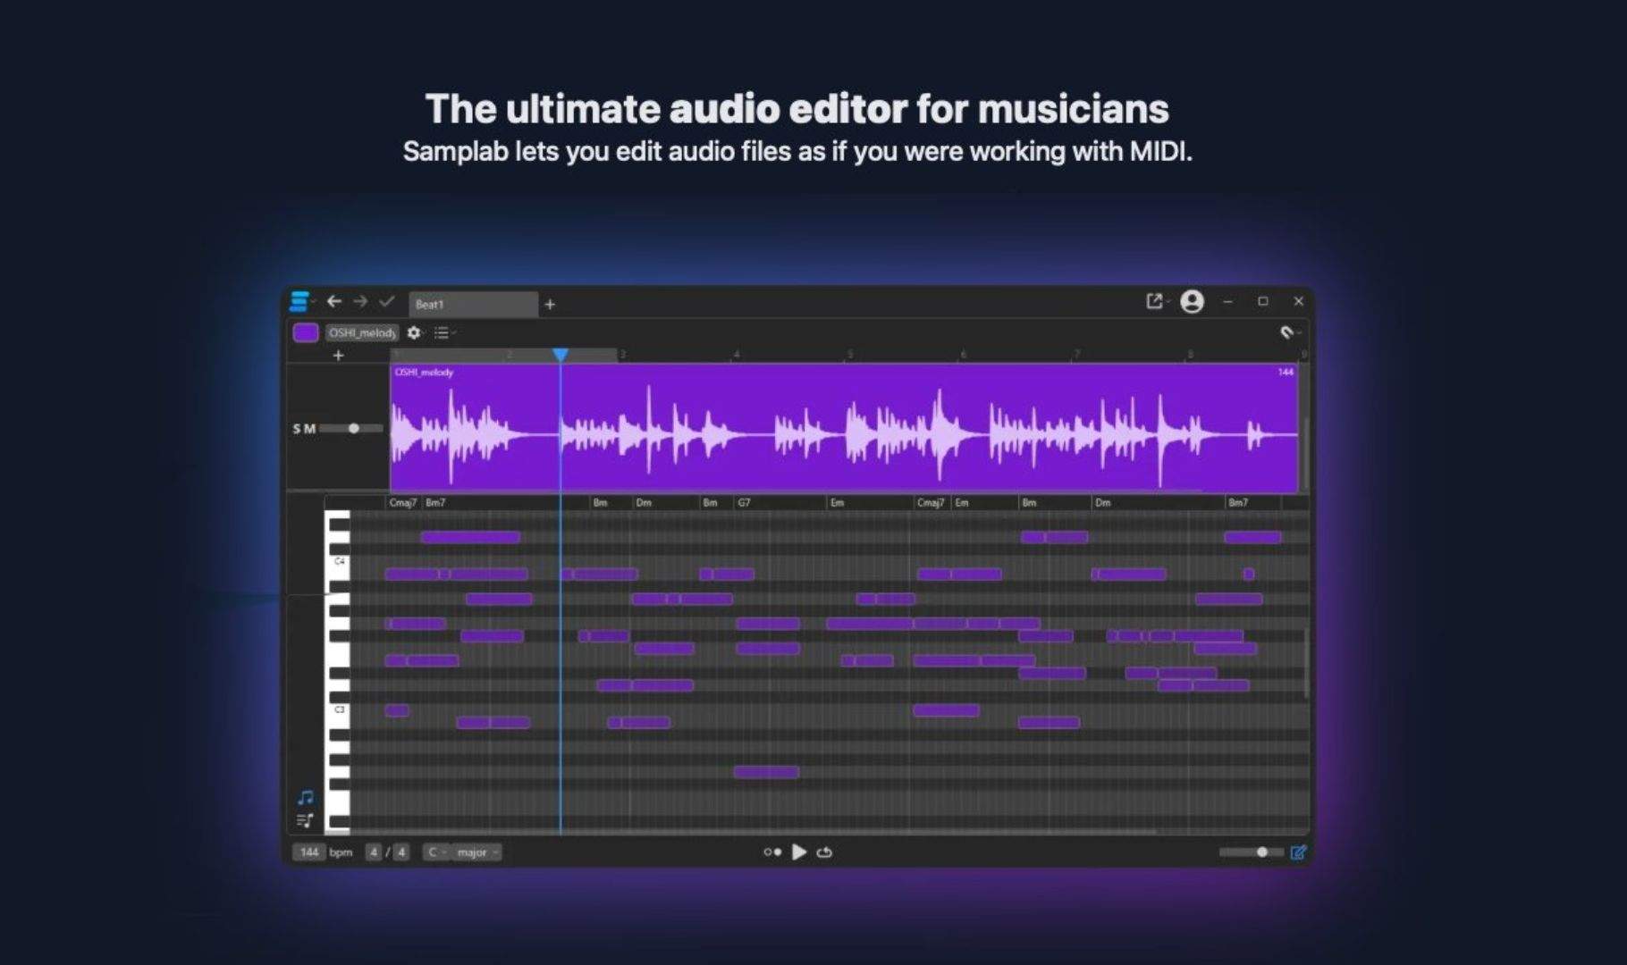Open the snap magnet options
The width and height of the screenshot is (1627, 965).
point(1289,332)
